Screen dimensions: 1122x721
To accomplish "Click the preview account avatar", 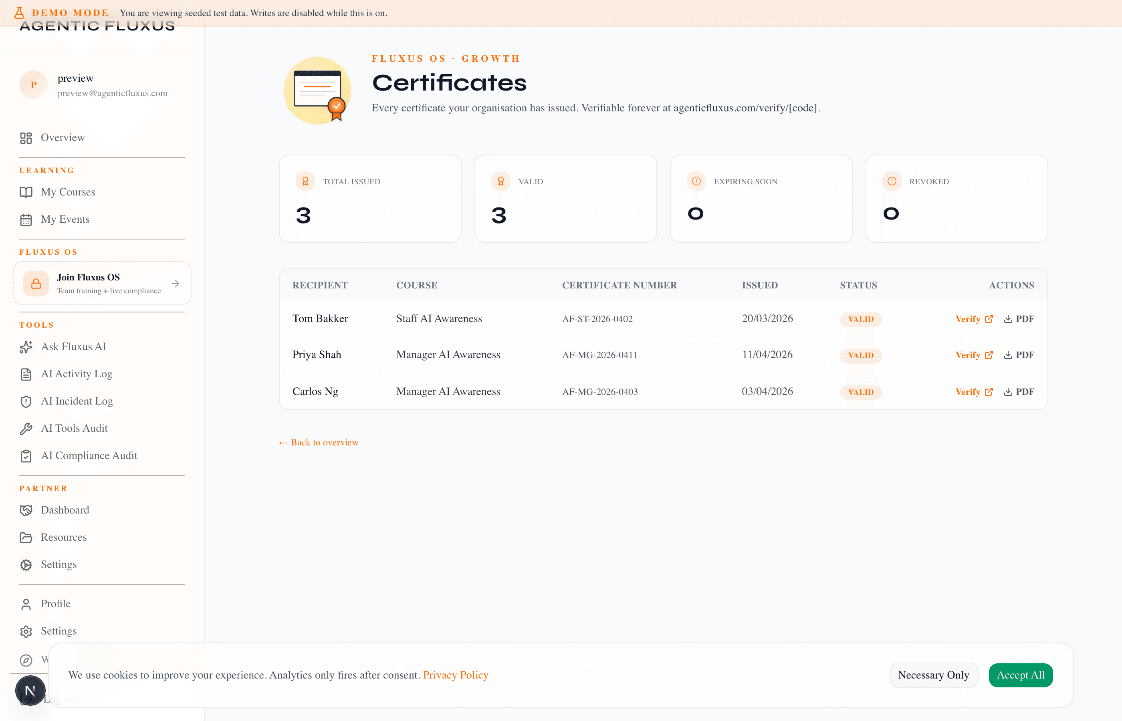I will pos(33,85).
